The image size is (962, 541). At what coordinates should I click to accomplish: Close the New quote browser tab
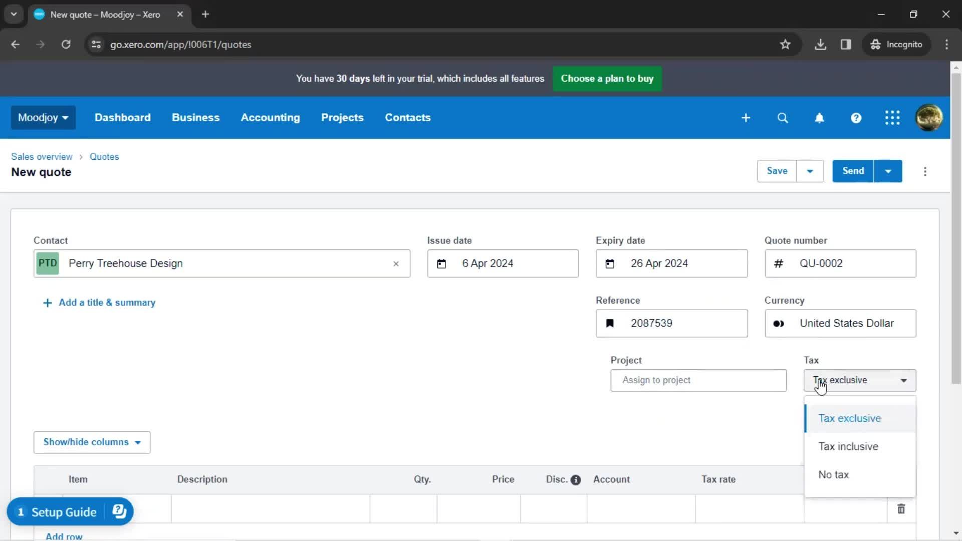(x=180, y=15)
